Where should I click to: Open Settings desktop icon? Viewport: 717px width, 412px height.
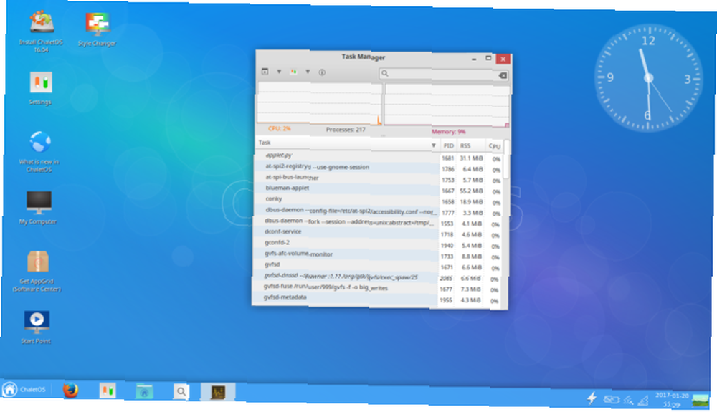[40, 89]
